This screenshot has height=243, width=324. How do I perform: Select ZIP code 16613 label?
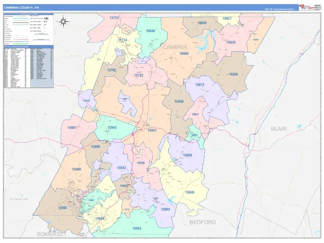(x=199, y=85)
